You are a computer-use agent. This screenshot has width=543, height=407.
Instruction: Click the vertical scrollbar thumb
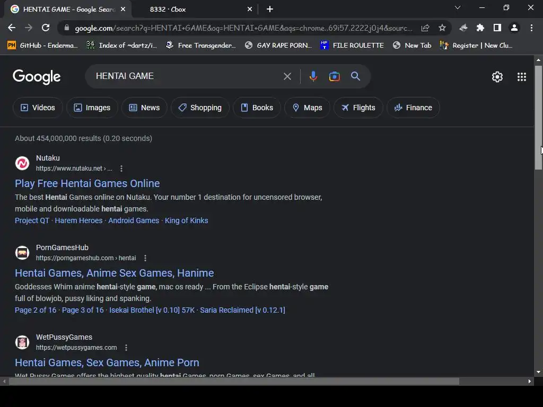(538, 118)
